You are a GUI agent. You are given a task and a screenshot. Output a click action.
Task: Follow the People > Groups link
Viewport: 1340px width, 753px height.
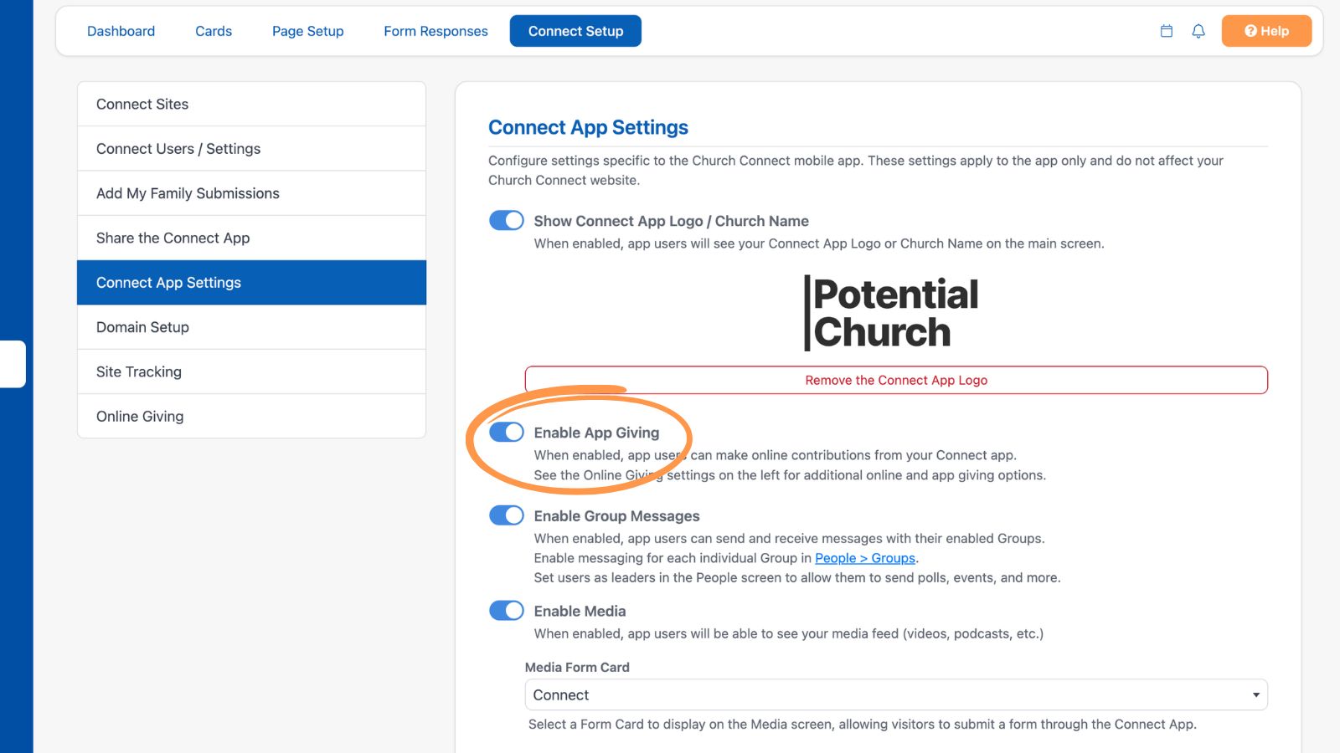coord(865,558)
